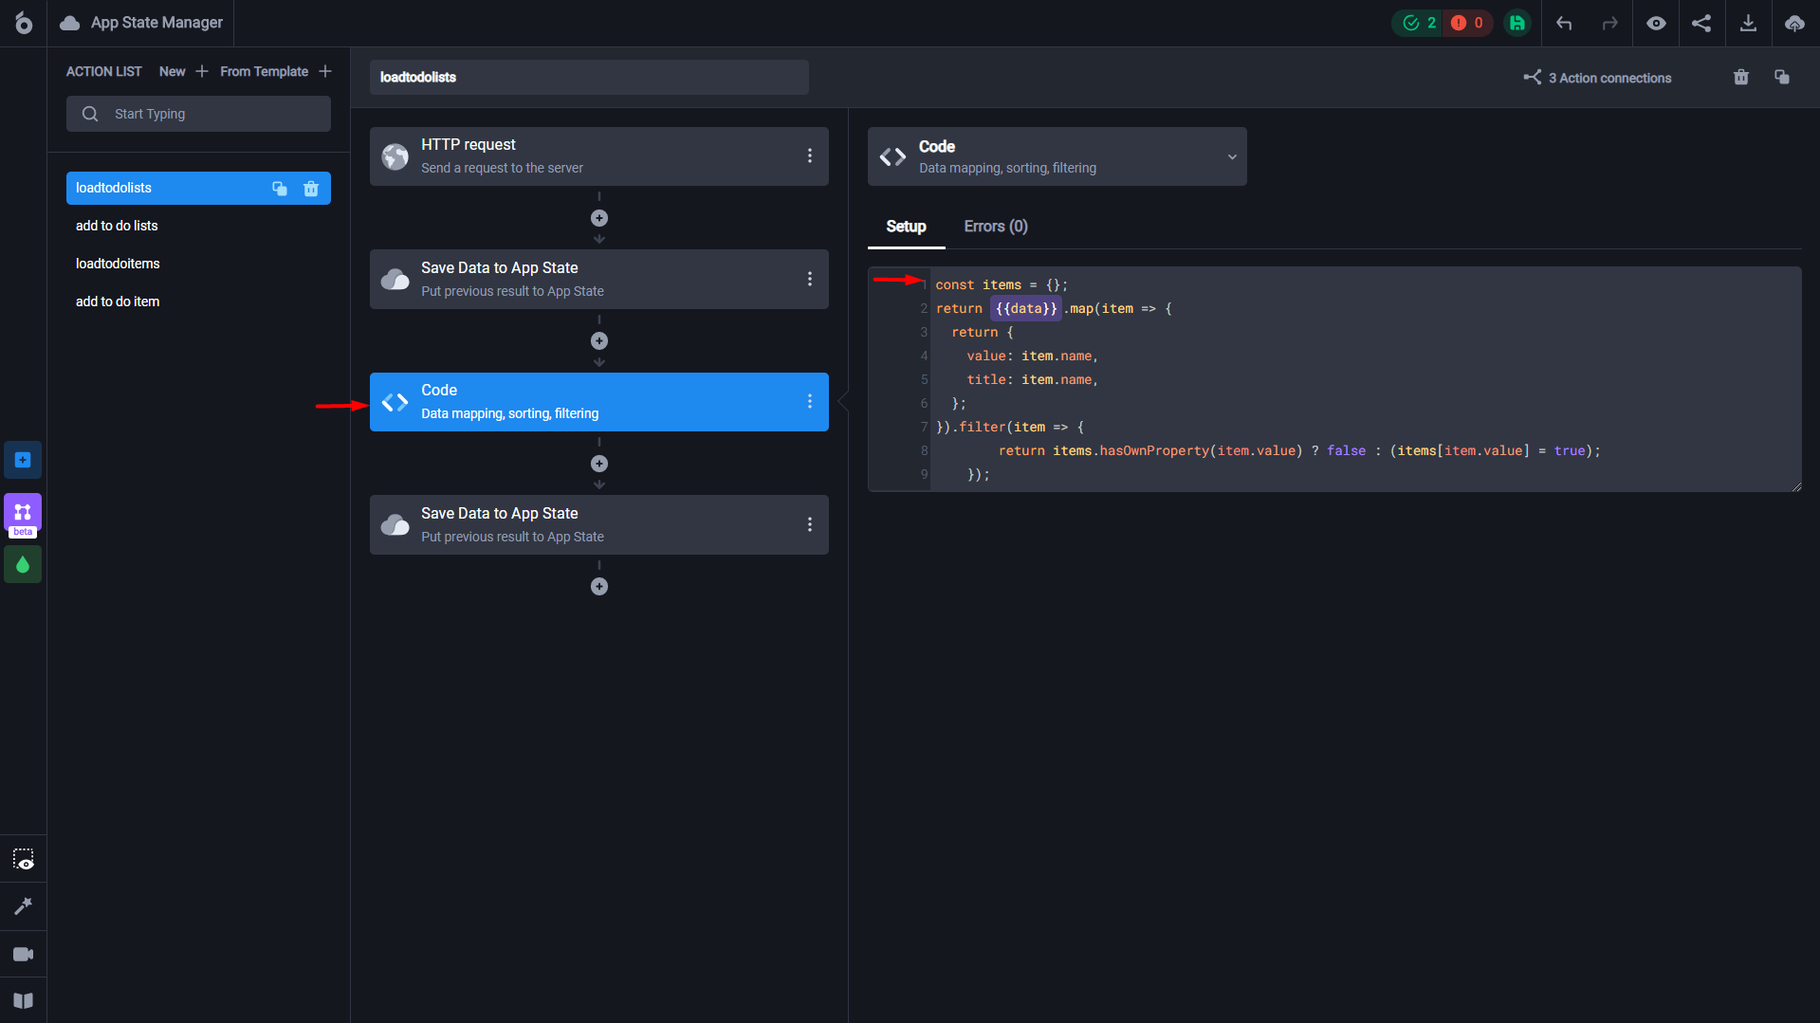Open the documentation book icon in the sidebar

click(x=23, y=1001)
